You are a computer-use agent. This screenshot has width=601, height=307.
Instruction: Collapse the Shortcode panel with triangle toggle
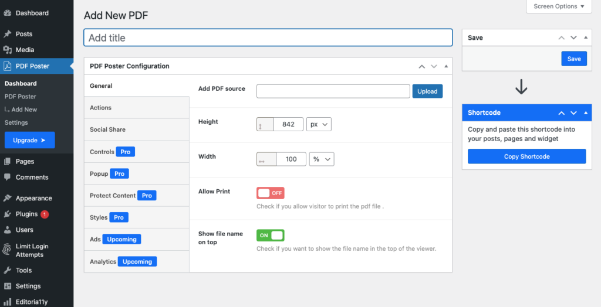(586, 112)
